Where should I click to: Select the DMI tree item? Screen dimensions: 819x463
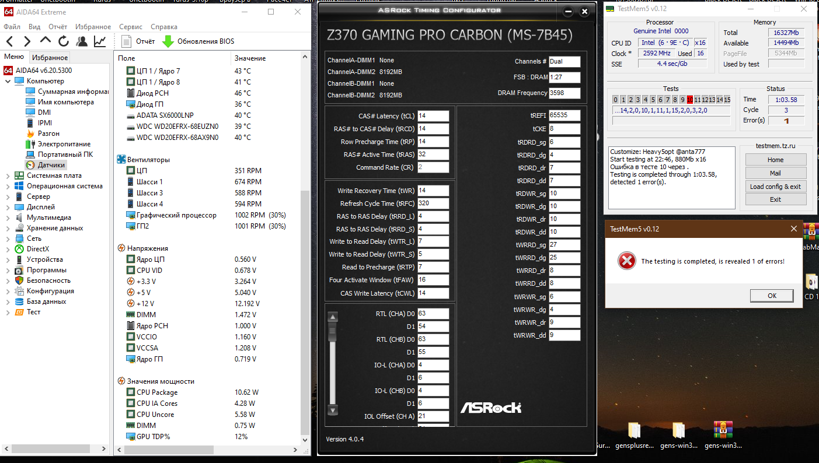(44, 113)
